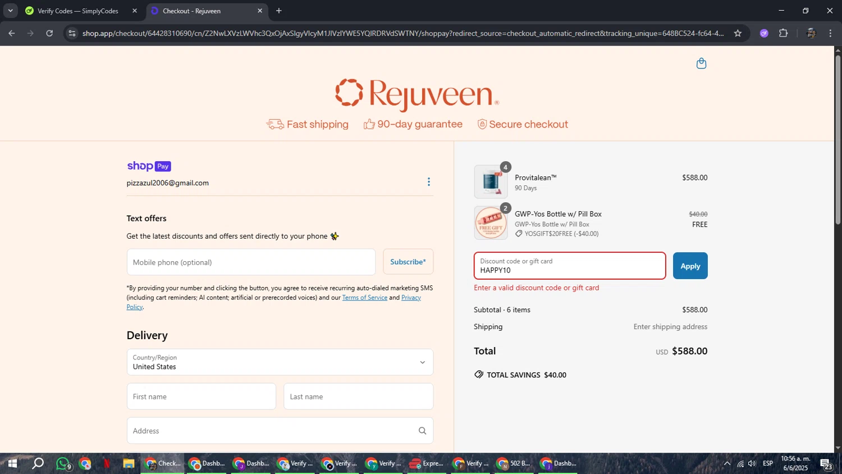This screenshot has width=842, height=474.
Task: Open Netflix from the taskbar
Action: click(107, 464)
